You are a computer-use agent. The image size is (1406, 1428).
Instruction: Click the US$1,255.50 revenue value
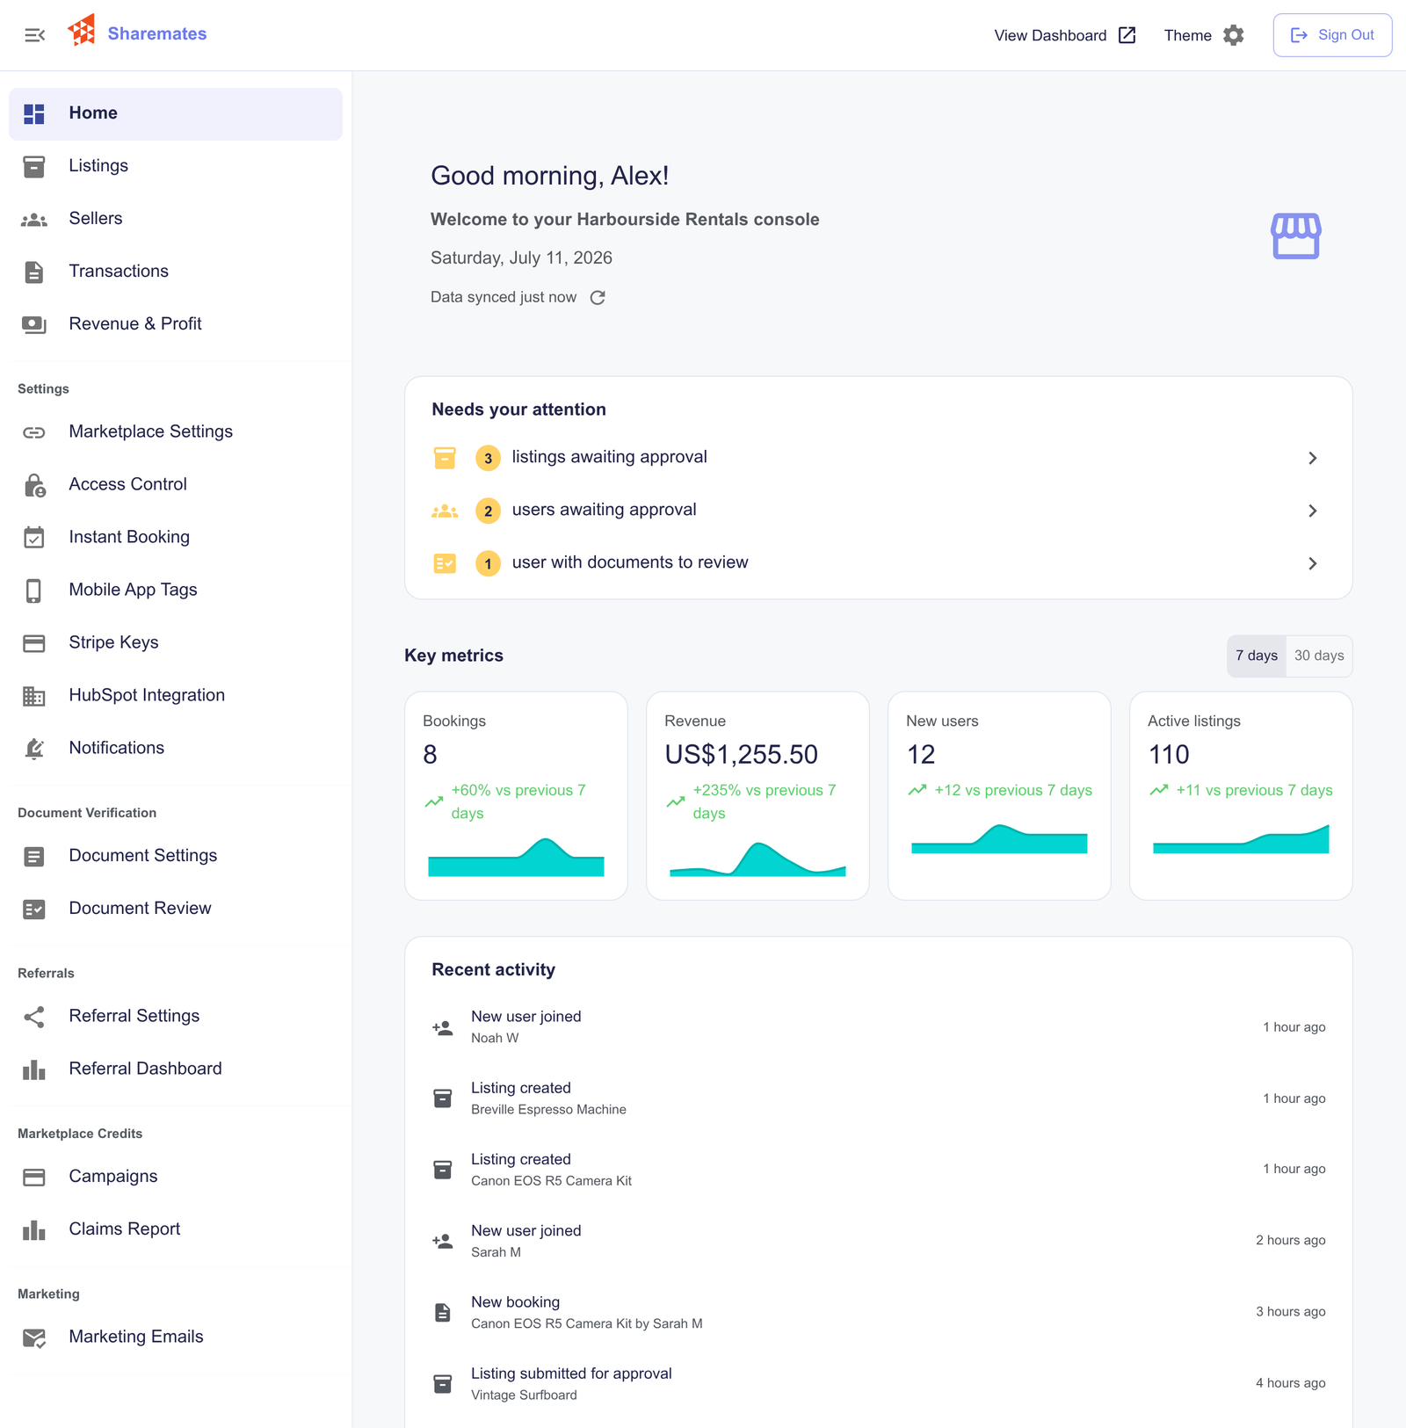pyautogui.click(x=741, y=755)
